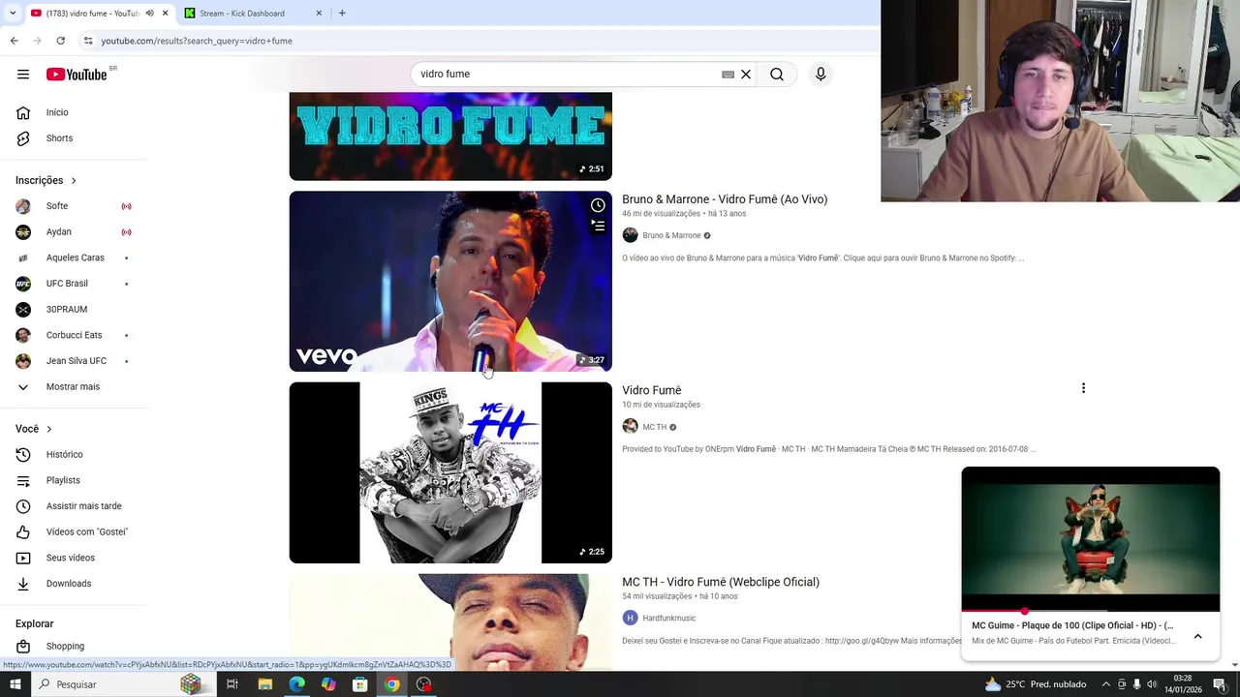View site information icon in address bar

[87, 41]
